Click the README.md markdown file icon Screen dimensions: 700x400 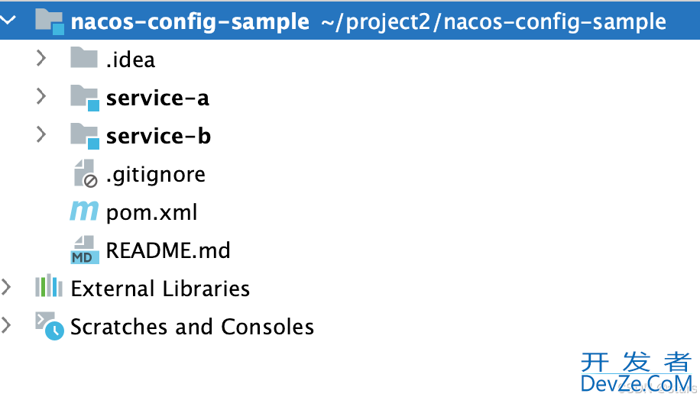(85, 250)
